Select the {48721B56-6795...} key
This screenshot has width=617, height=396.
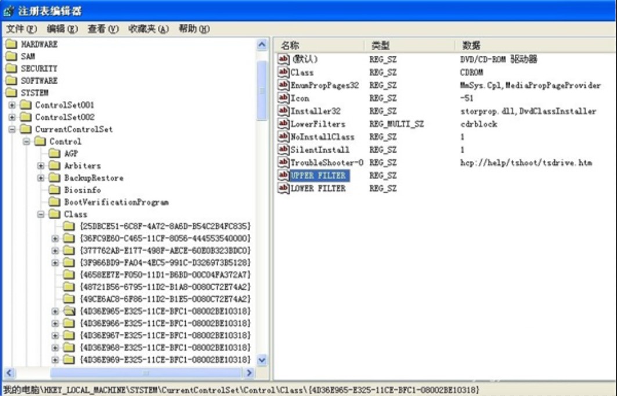click(165, 287)
